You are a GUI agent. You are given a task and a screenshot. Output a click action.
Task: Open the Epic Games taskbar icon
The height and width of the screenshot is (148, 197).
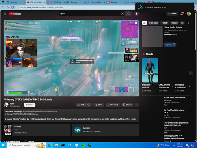[x=90, y=145]
